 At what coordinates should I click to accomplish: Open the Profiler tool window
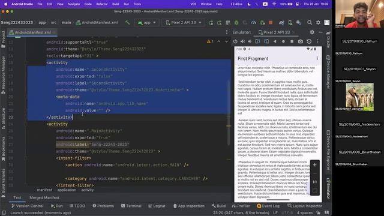(241, 206)
